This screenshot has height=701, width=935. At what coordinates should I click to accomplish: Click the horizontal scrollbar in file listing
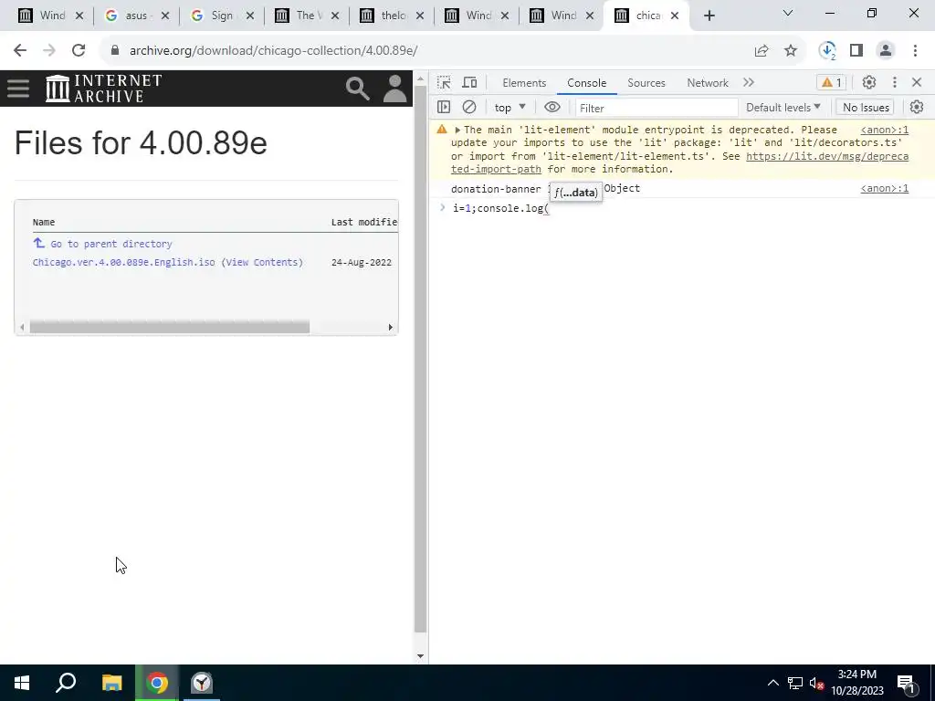click(169, 328)
